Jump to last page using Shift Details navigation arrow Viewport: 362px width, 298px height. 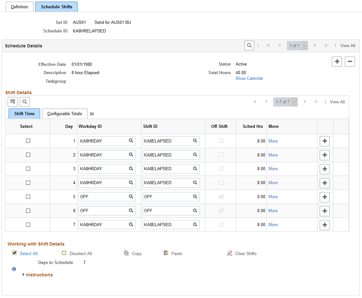click(317, 102)
